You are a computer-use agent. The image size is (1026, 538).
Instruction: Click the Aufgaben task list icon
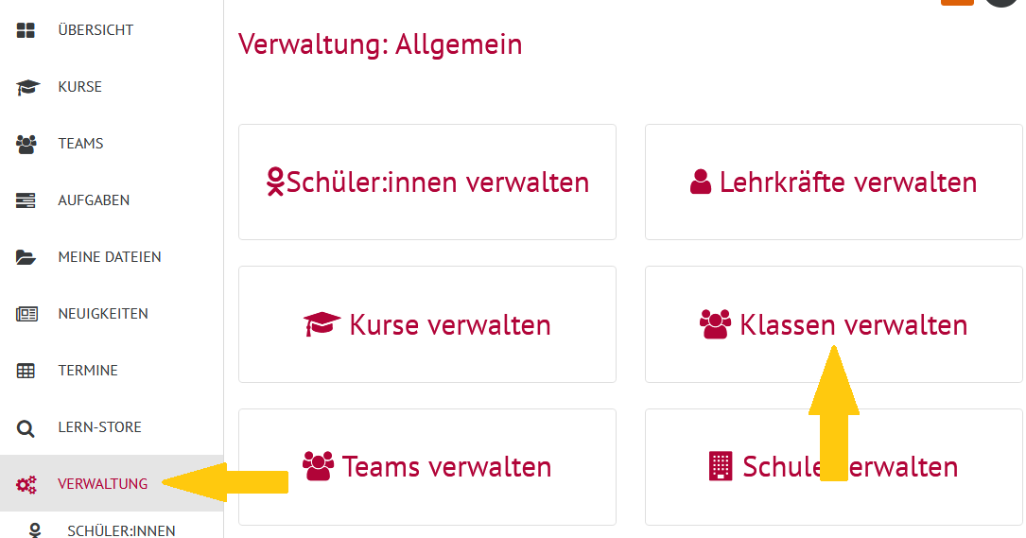click(x=26, y=200)
